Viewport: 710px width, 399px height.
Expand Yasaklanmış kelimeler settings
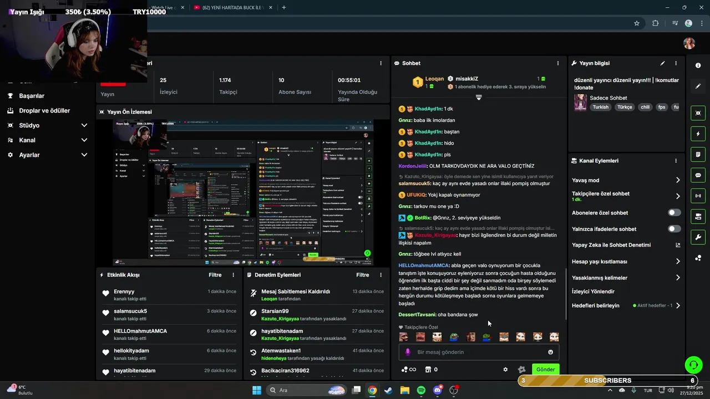click(678, 278)
